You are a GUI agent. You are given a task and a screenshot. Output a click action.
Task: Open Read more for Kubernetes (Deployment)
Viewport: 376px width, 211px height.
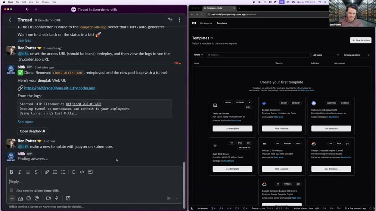[x=334, y=117]
